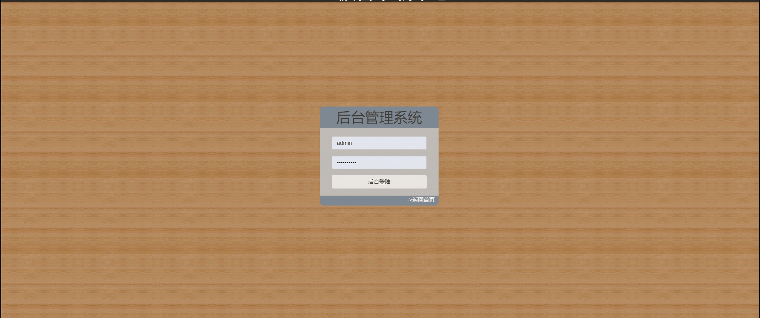This screenshot has width=760, height=318.
Task: Focus the masked password input field
Action: click(379, 162)
